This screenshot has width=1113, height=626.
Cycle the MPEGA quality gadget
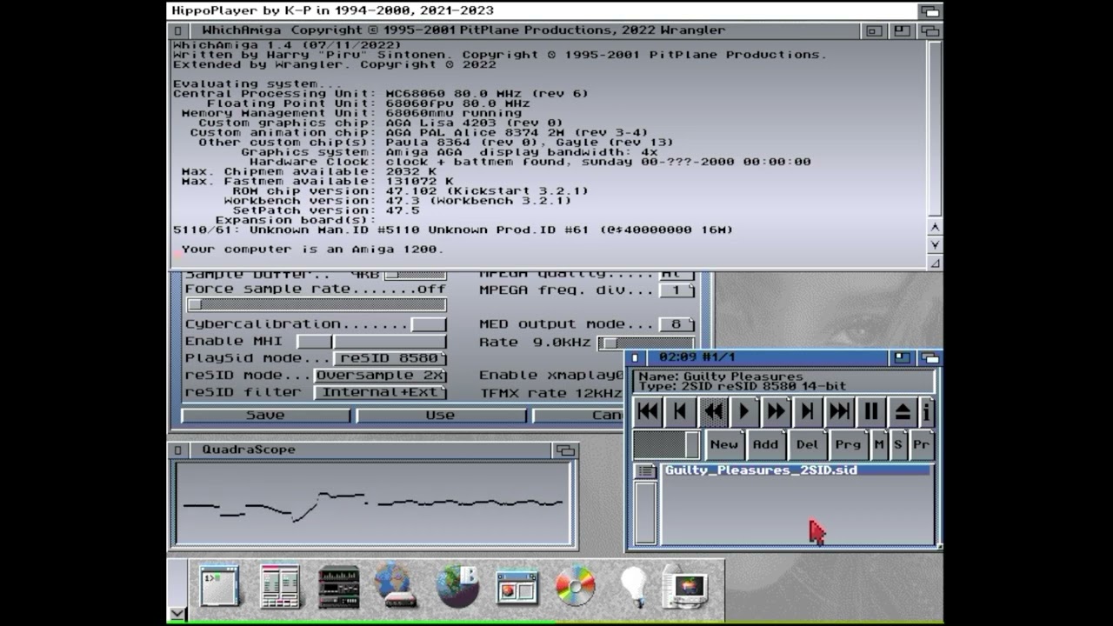(x=676, y=275)
